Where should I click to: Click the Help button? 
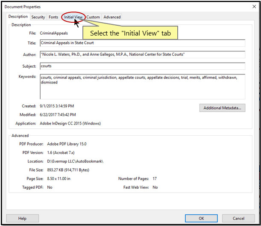coord(23,218)
